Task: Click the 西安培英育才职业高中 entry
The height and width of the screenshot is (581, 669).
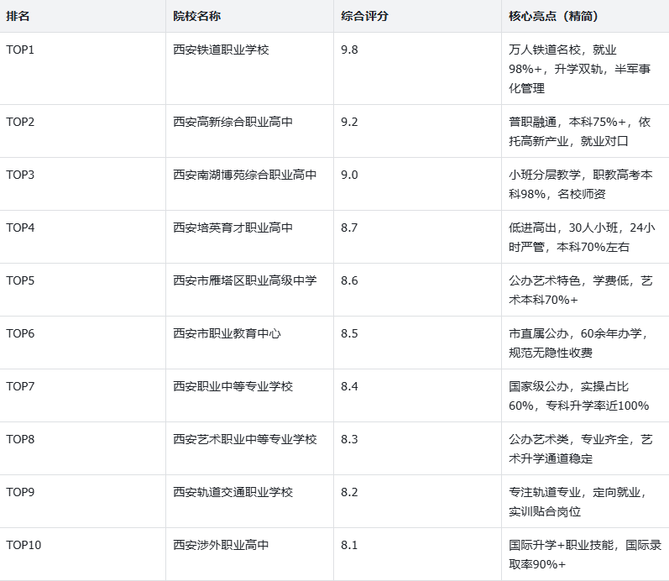Action: (x=233, y=228)
